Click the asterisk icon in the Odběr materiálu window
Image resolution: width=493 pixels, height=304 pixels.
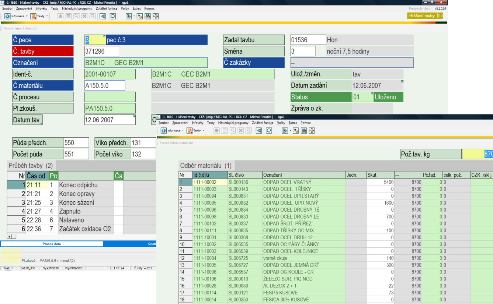[217, 130]
